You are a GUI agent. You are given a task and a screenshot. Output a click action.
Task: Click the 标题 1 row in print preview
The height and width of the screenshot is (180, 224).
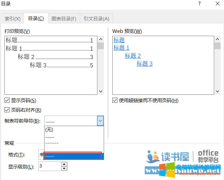pos(49,49)
